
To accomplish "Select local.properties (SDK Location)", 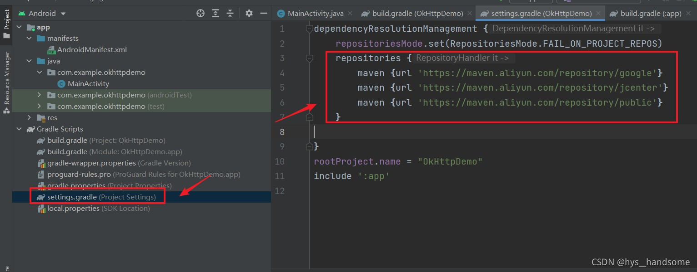I will pyautogui.click(x=93, y=209).
